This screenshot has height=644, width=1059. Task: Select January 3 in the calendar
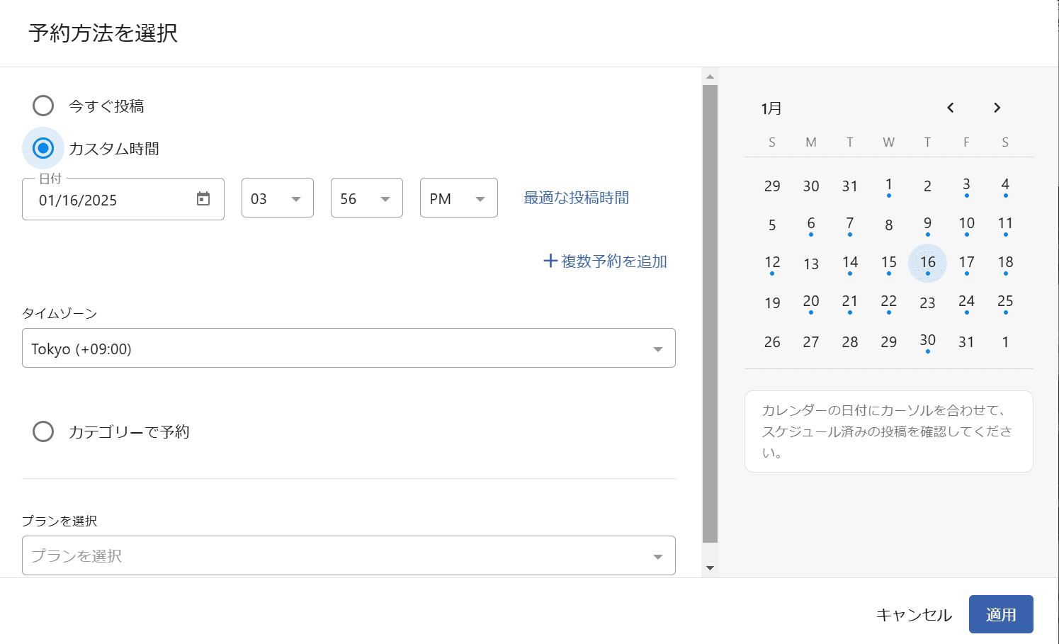(967, 186)
